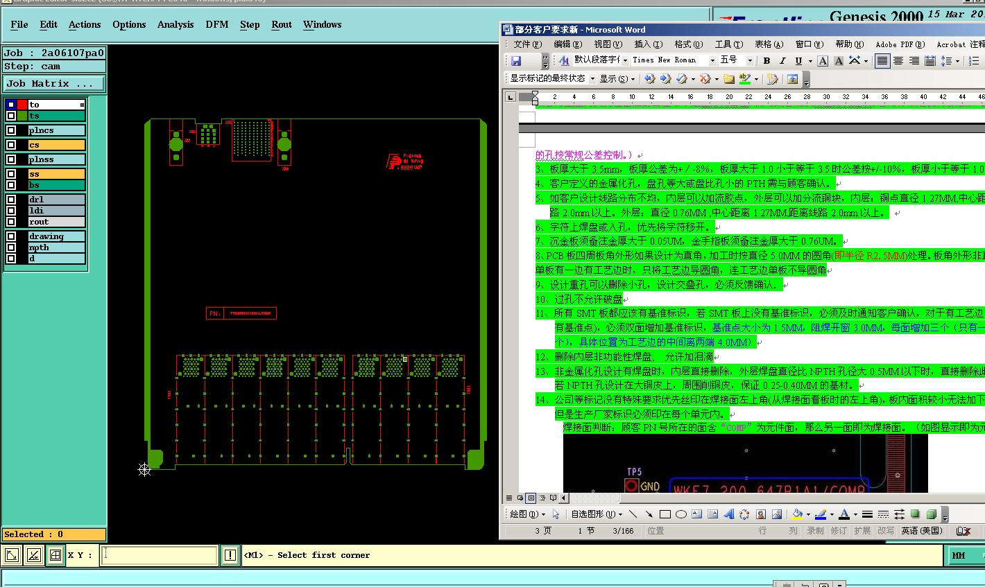
Task: Open the Times New Roman font dropdown
Action: coord(712,61)
